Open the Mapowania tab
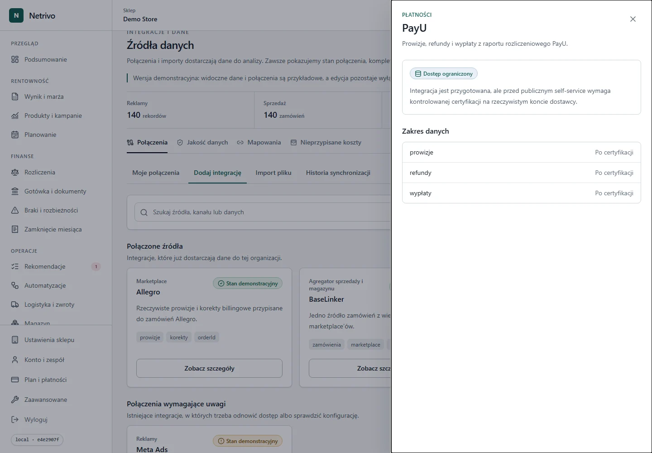 pos(259,142)
